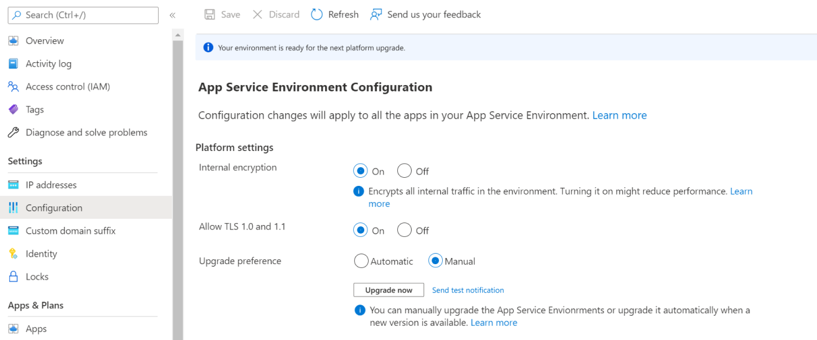Screen dimensions: 817x340
Task: Click the Send us your feedback icon
Action: [375, 14]
